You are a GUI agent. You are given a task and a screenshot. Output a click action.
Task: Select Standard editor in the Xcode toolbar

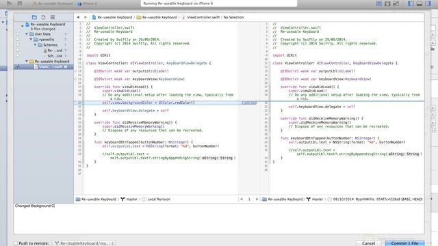tap(378, 3)
